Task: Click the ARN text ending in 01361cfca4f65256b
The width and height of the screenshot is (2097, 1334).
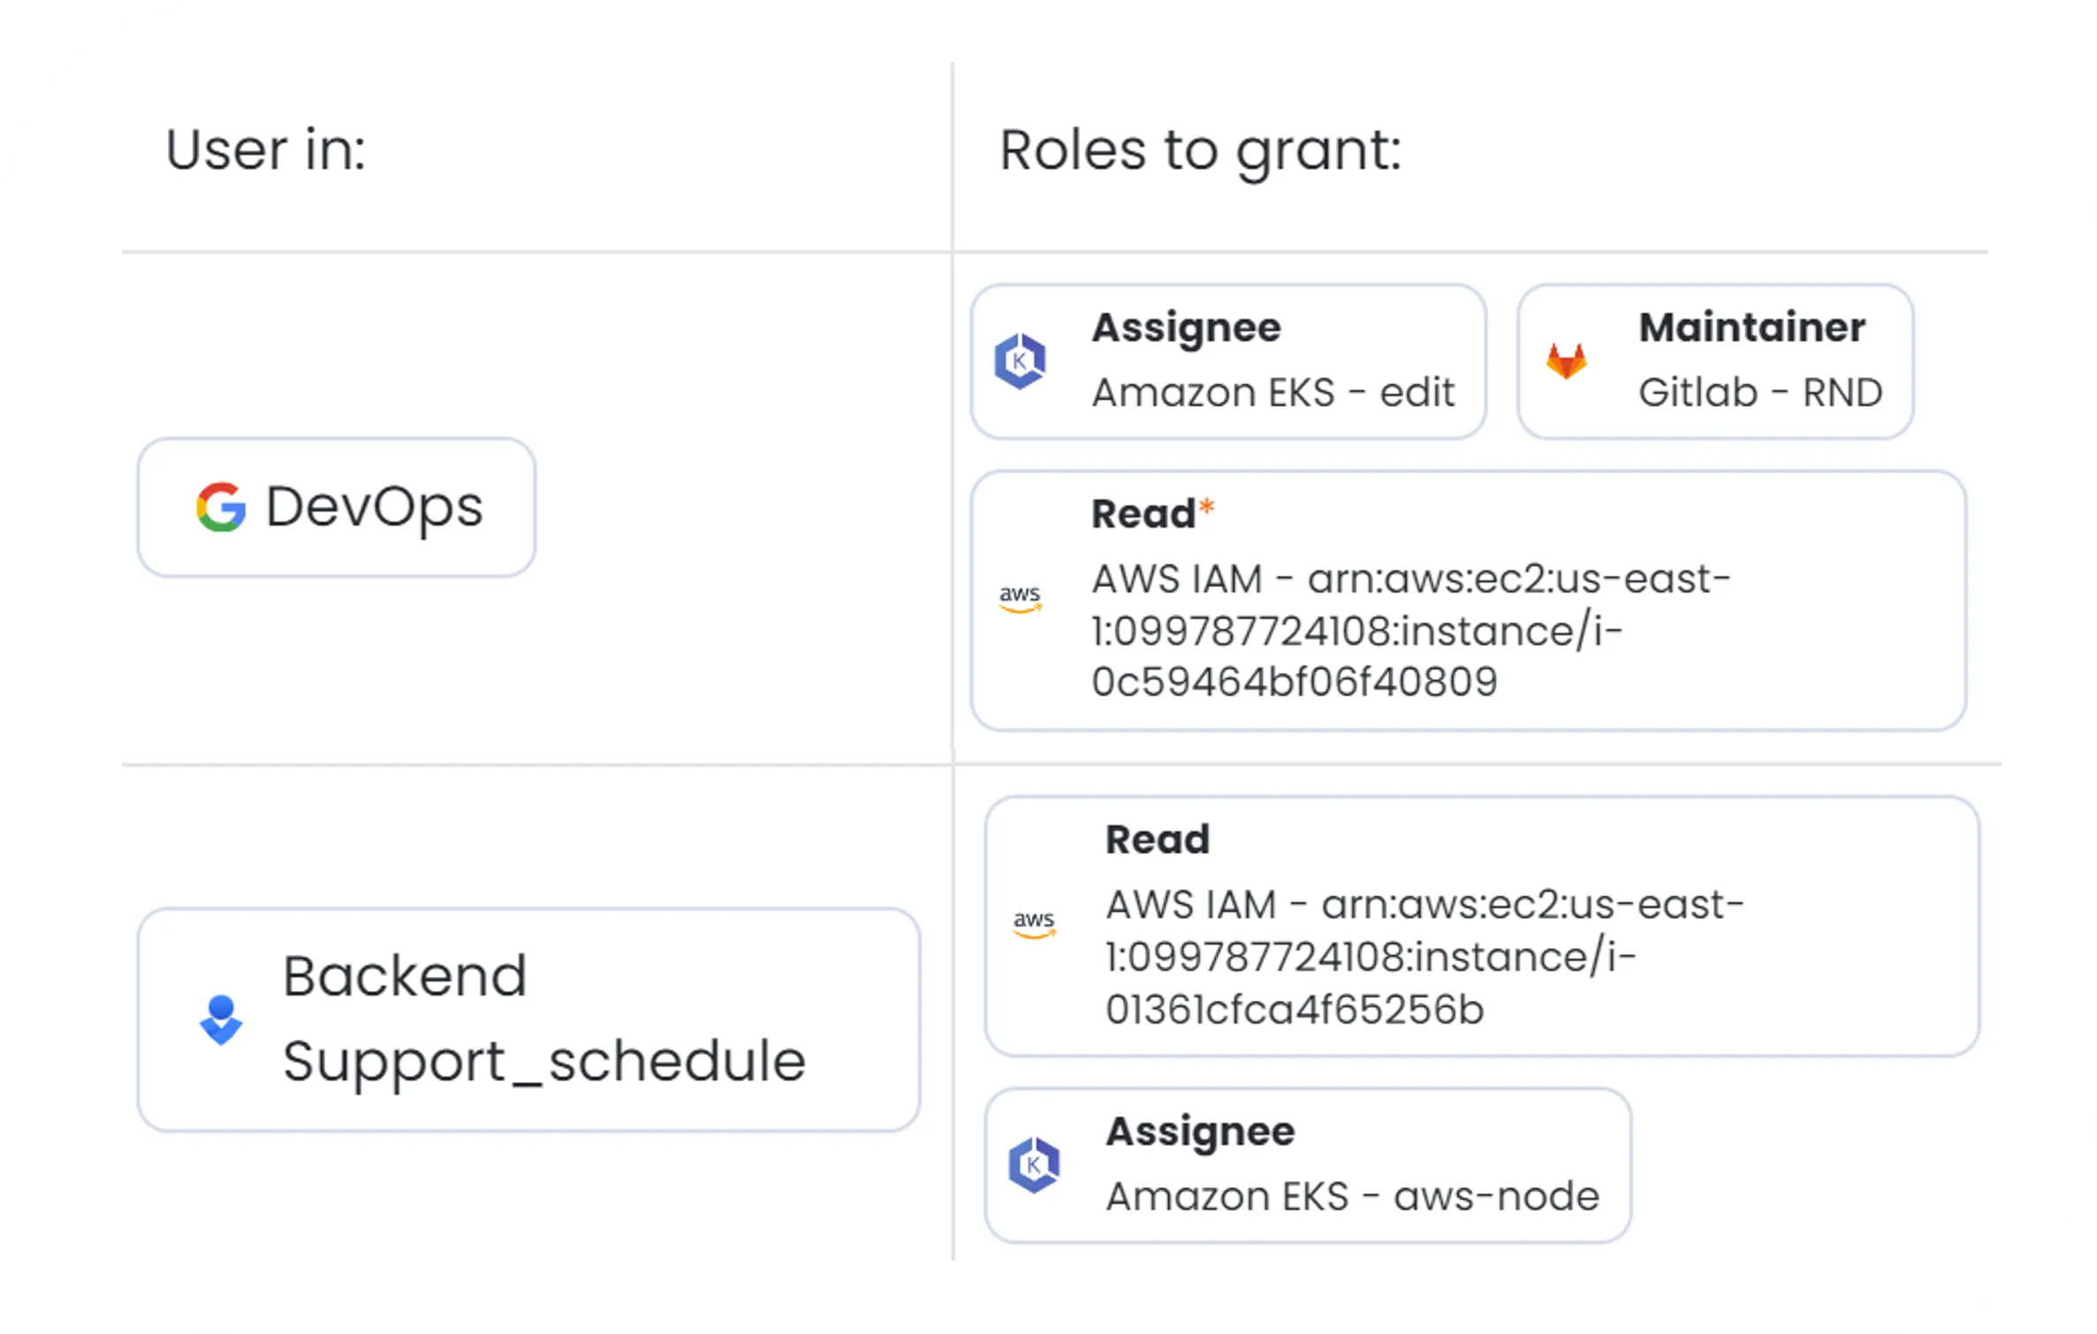Action: [x=1424, y=957]
